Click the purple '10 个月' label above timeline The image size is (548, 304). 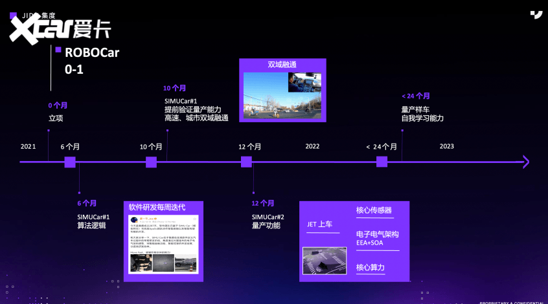[174, 89]
